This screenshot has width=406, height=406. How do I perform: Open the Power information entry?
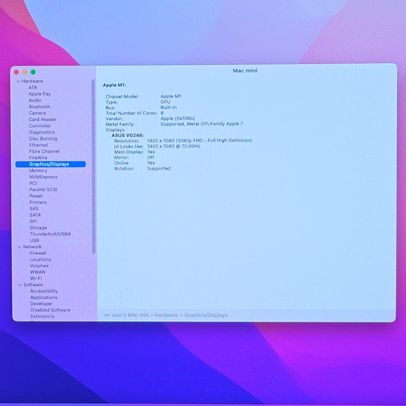pos(36,196)
